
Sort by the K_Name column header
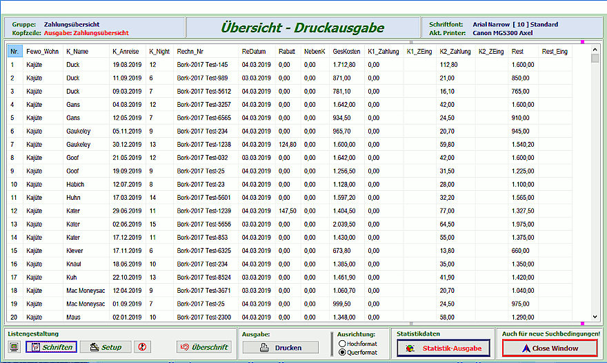pyautogui.click(x=77, y=52)
